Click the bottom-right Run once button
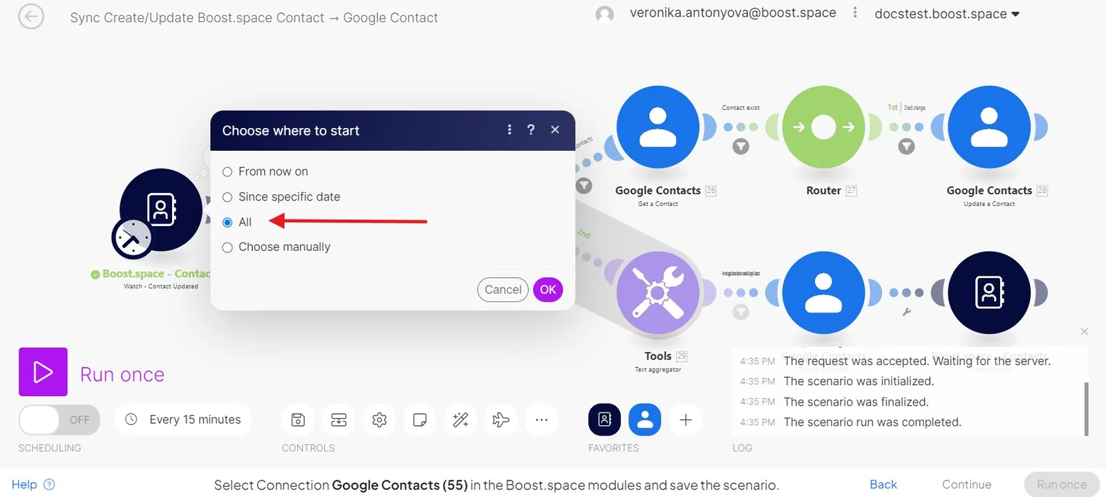The width and height of the screenshot is (1106, 497). point(1062,485)
